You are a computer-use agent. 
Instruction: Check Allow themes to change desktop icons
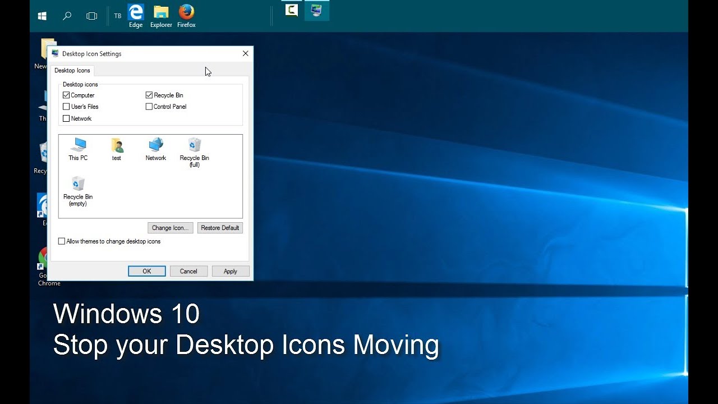coord(62,241)
